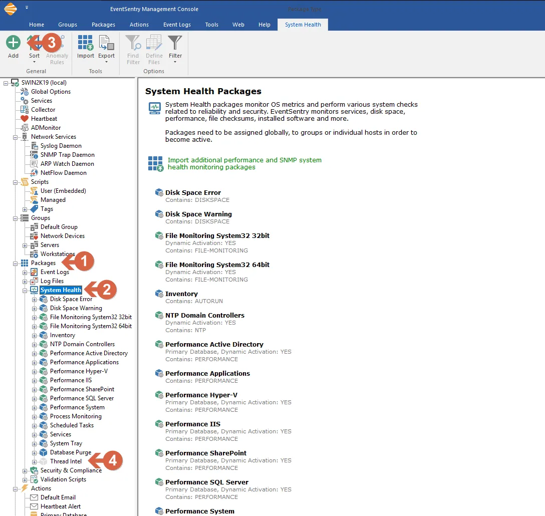
Task: Collapse the Network Services node
Action: click(16, 137)
